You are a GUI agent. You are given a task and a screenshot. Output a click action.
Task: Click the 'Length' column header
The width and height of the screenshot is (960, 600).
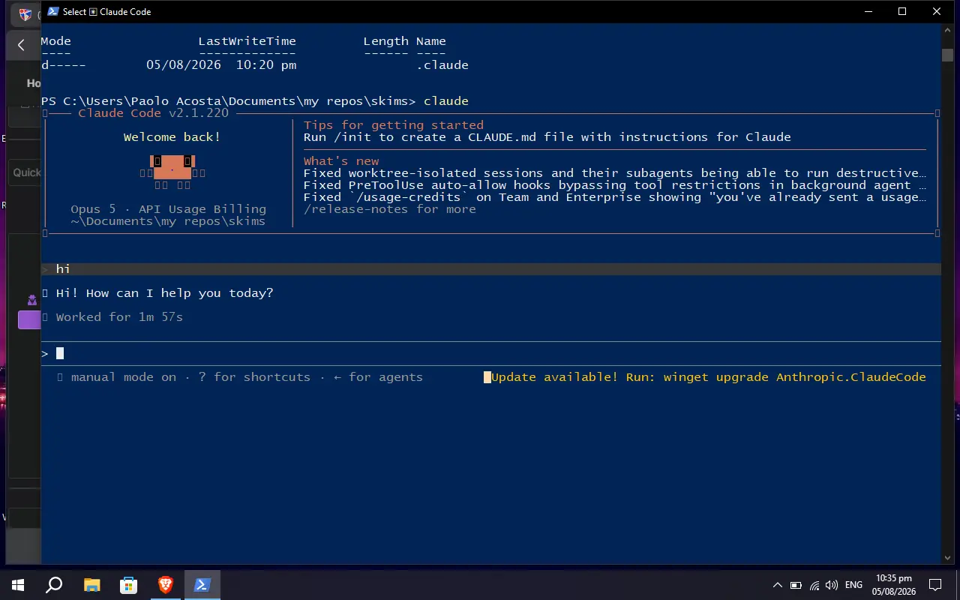click(386, 41)
